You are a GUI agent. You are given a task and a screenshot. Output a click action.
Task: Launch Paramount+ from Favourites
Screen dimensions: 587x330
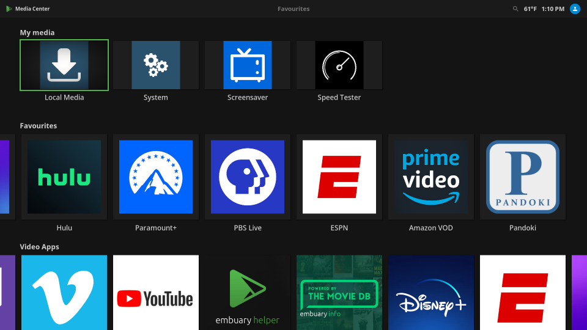(x=156, y=177)
